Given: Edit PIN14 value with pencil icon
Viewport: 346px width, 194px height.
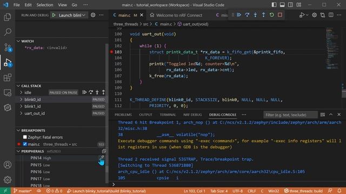Looking at the screenshot, I should [102, 158].
